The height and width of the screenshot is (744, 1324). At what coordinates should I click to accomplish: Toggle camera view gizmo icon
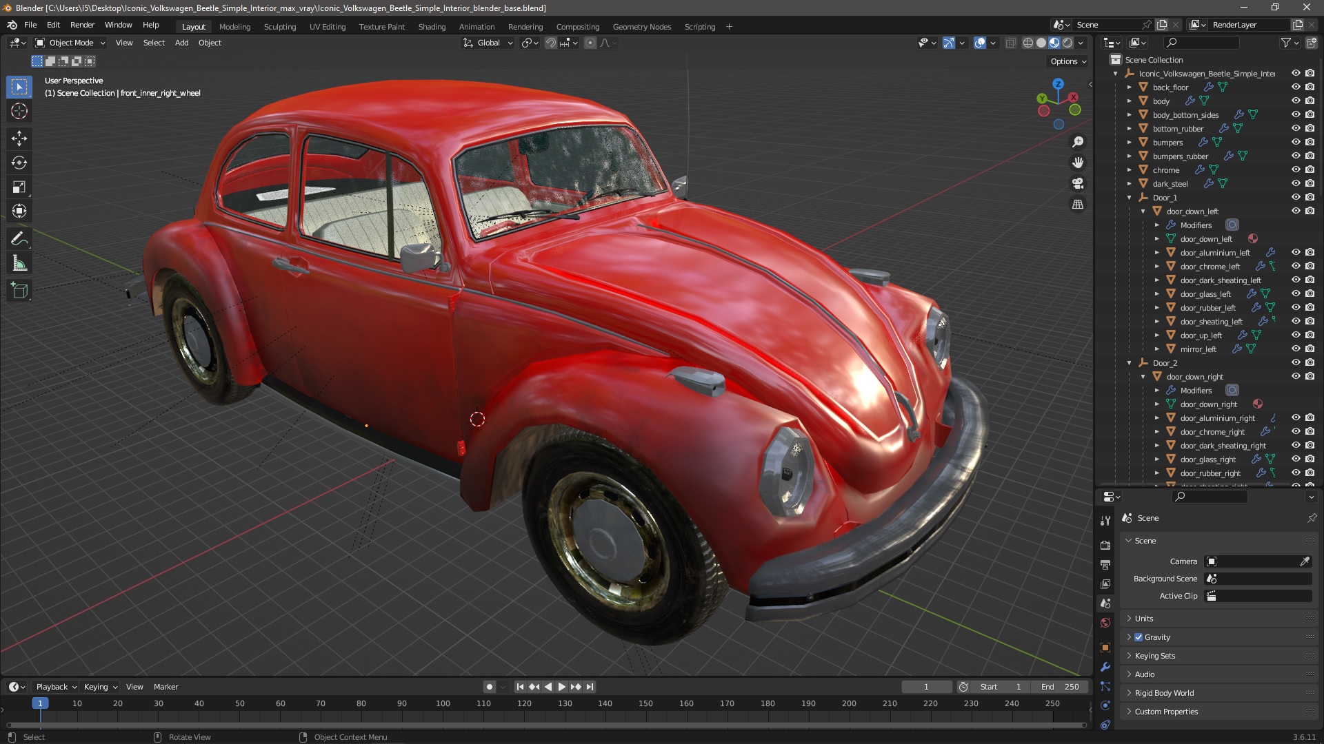pyautogui.click(x=1078, y=183)
